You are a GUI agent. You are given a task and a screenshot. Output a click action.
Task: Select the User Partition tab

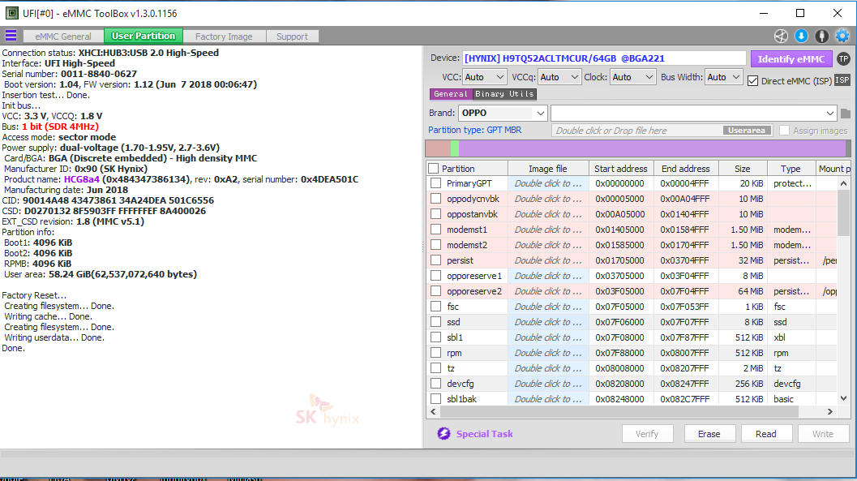coord(144,36)
